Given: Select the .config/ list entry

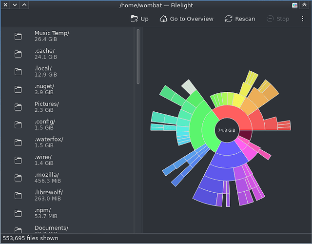Looking at the screenshot, I should (45, 125).
